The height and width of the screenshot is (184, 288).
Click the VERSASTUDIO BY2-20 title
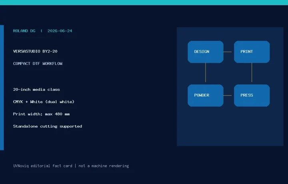[35, 51]
